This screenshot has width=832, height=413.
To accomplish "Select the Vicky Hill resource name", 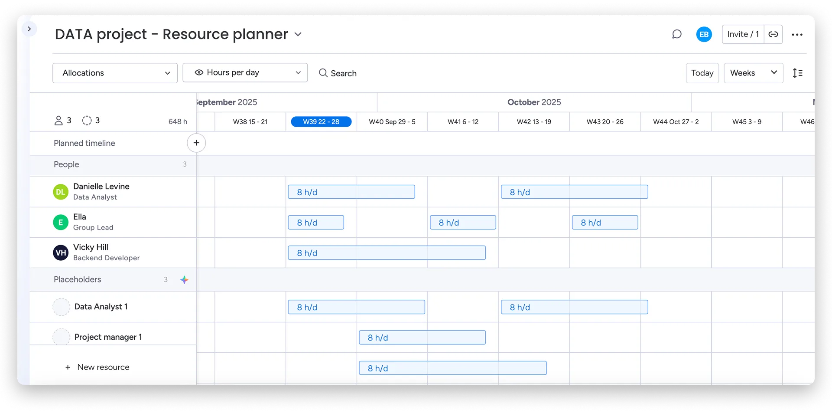I will [x=91, y=247].
